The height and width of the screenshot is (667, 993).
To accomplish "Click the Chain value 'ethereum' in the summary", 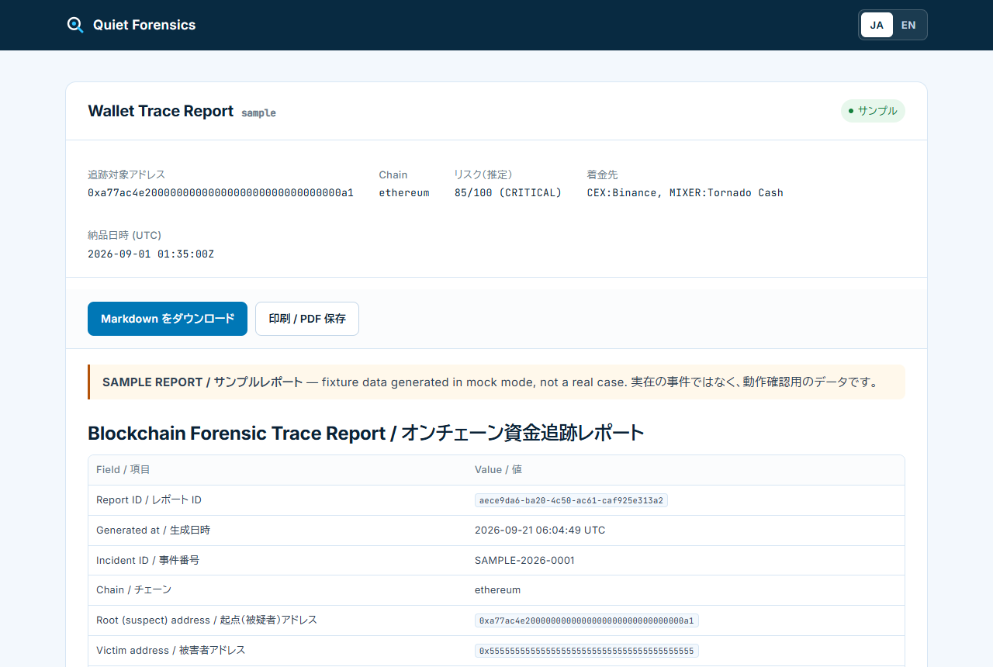I will pos(403,192).
